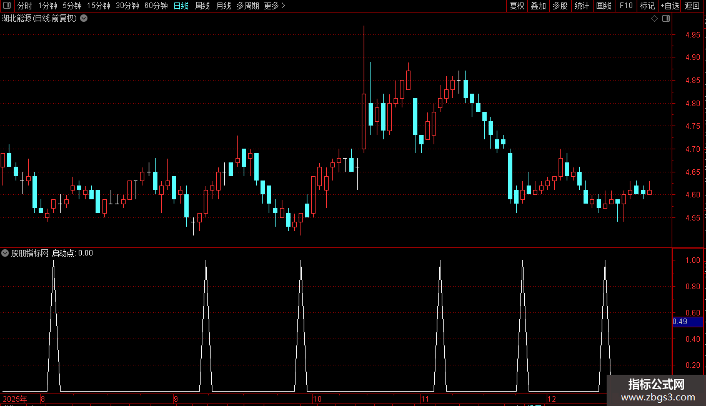Click month 12 marker on time axis
The image size is (706, 406).
[552, 399]
